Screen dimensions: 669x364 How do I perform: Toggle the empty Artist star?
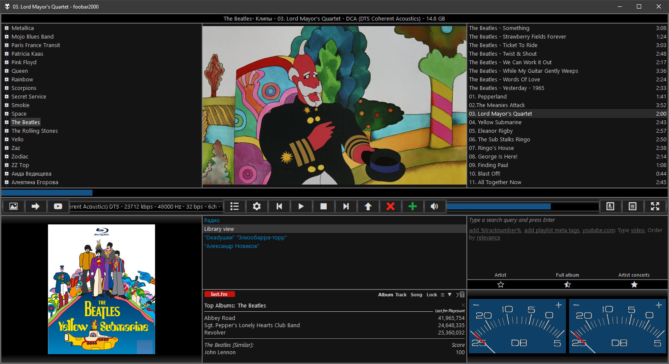tap(500, 285)
